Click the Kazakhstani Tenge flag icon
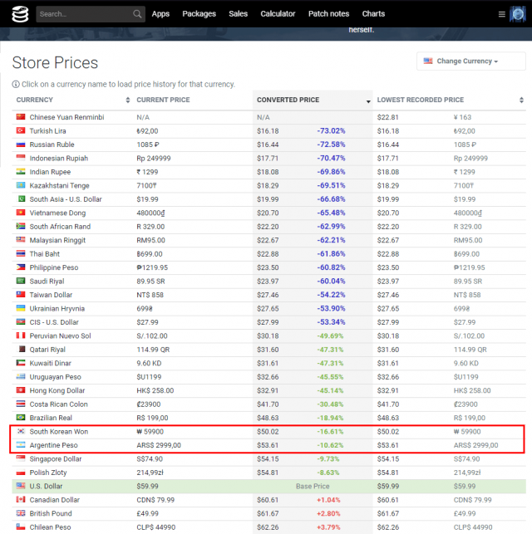This screenshot has height=534, width=532. click(21, 185)
